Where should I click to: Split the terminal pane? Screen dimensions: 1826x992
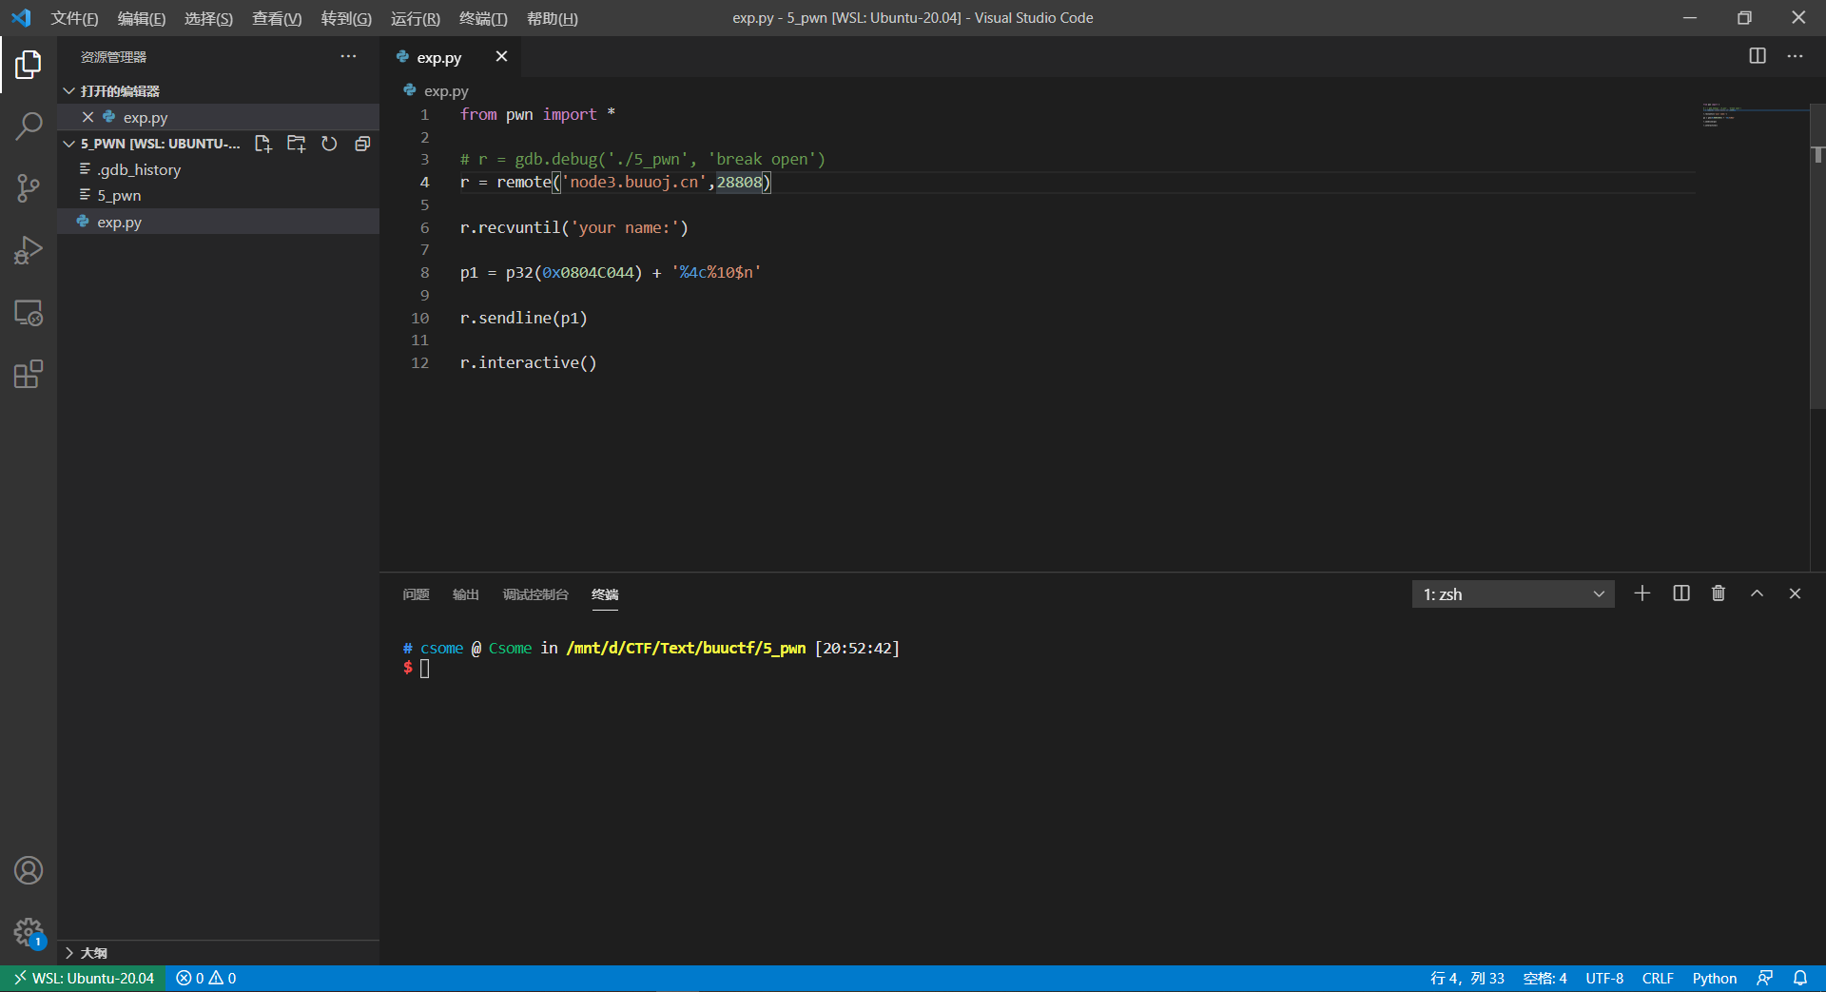tap(1681, 593)
